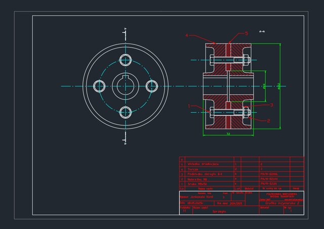Click the A-A section view label
Screen dimensions: 324x229
click(x=262, y=31)
